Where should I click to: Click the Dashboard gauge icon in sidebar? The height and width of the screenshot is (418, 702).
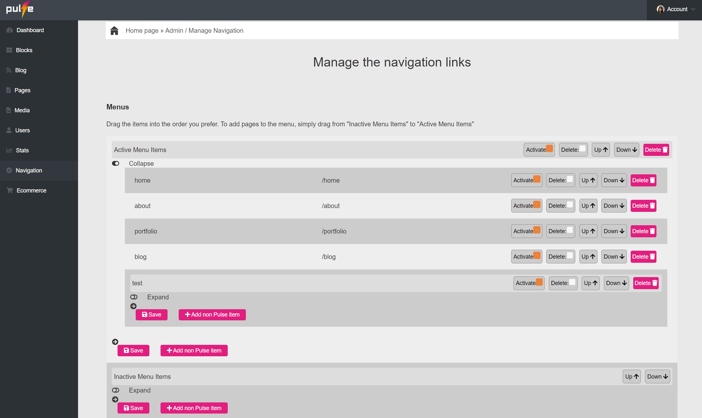coord(10,30)
